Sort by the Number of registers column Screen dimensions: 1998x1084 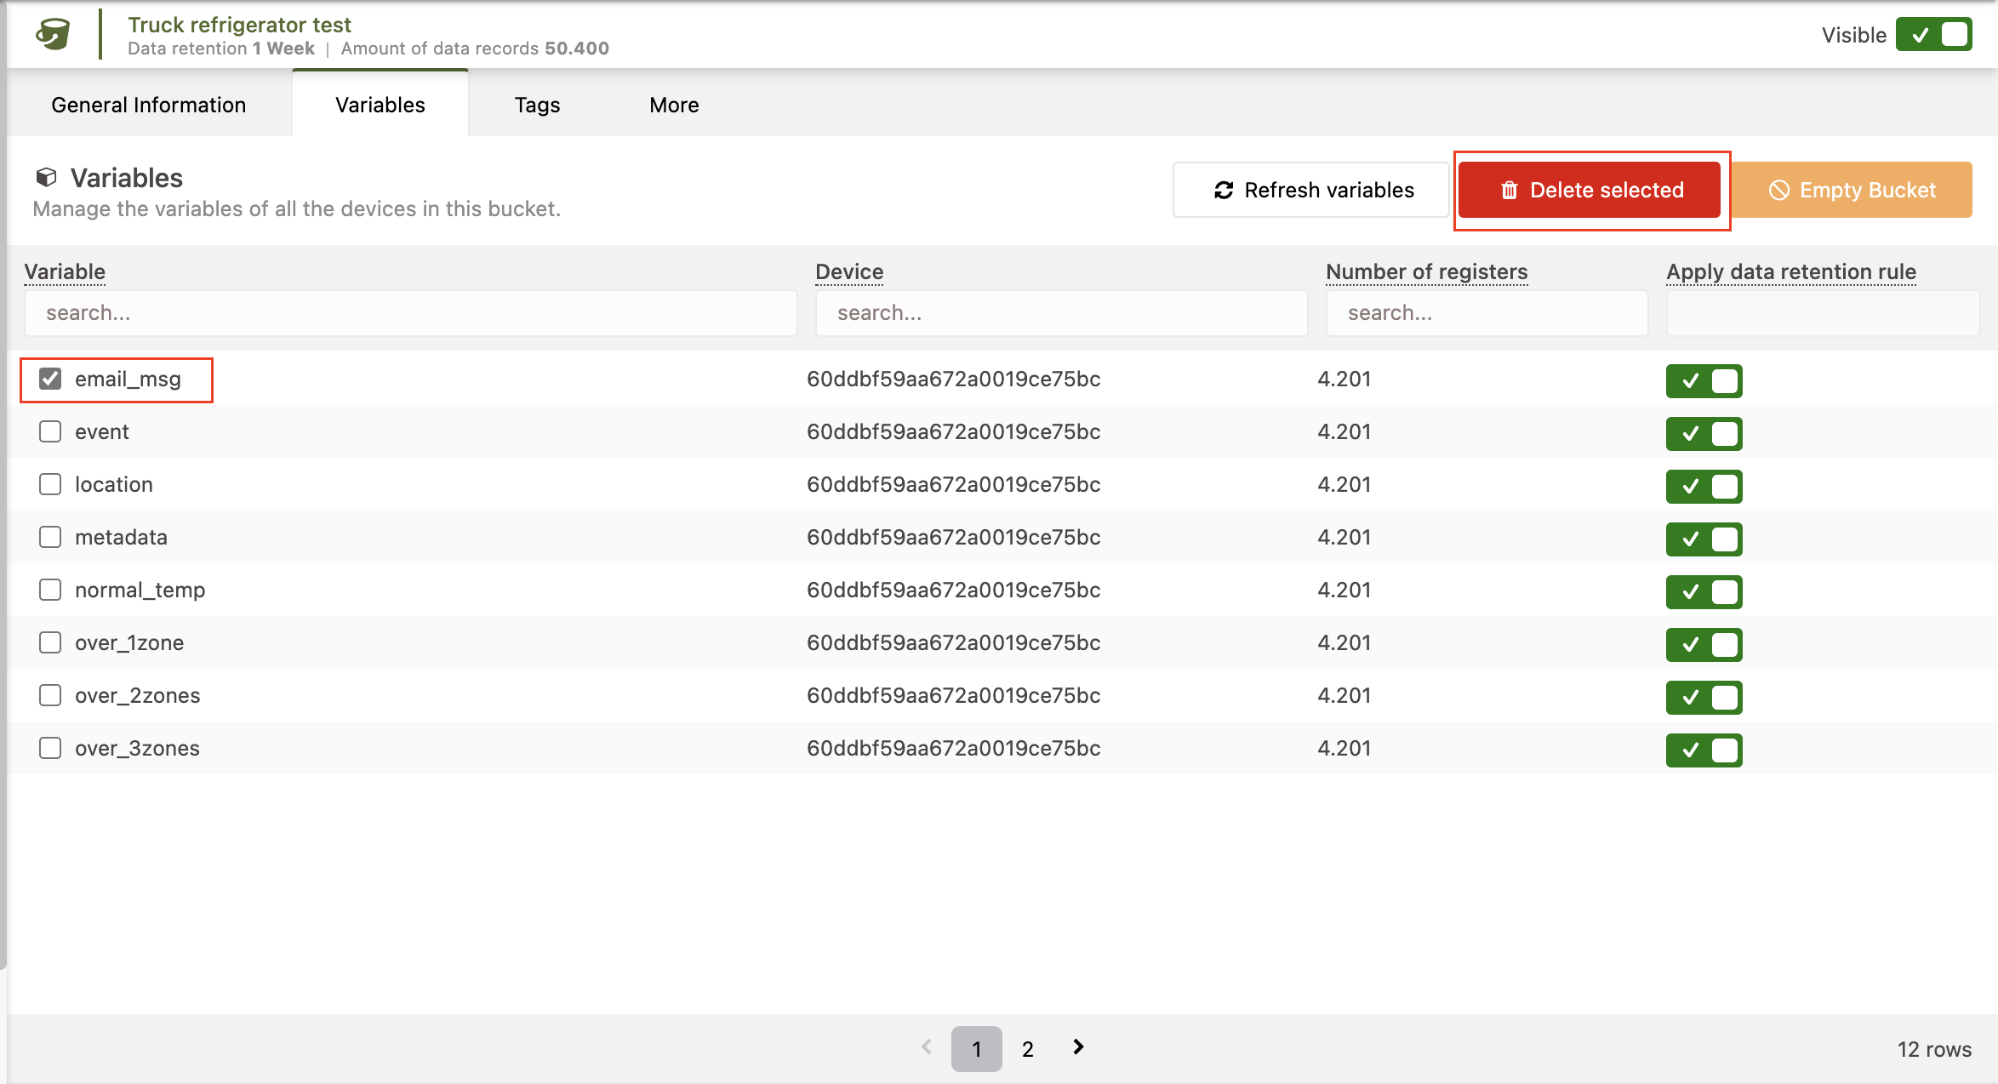tap(1426, 271)
